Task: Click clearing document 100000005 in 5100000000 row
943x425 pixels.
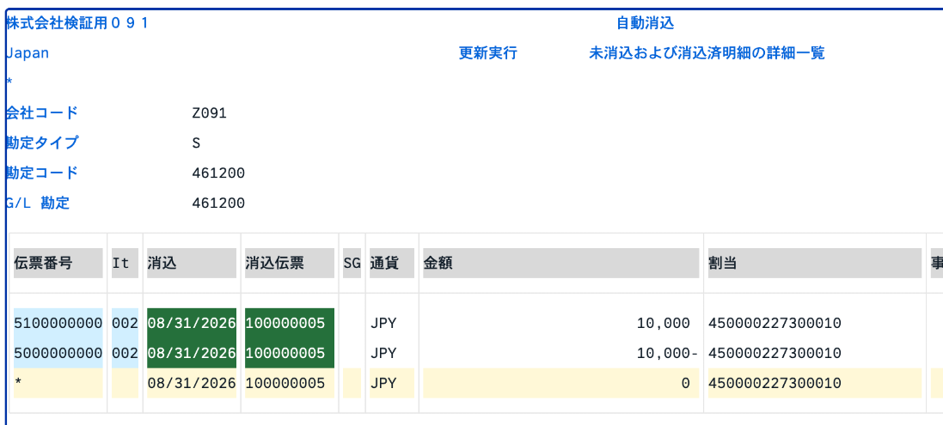Action: (x=290, y=324)
